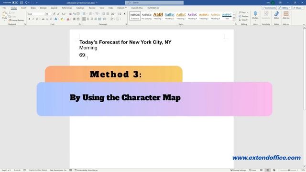Apply the red font color
306x172 pixels.
point(68,19)
